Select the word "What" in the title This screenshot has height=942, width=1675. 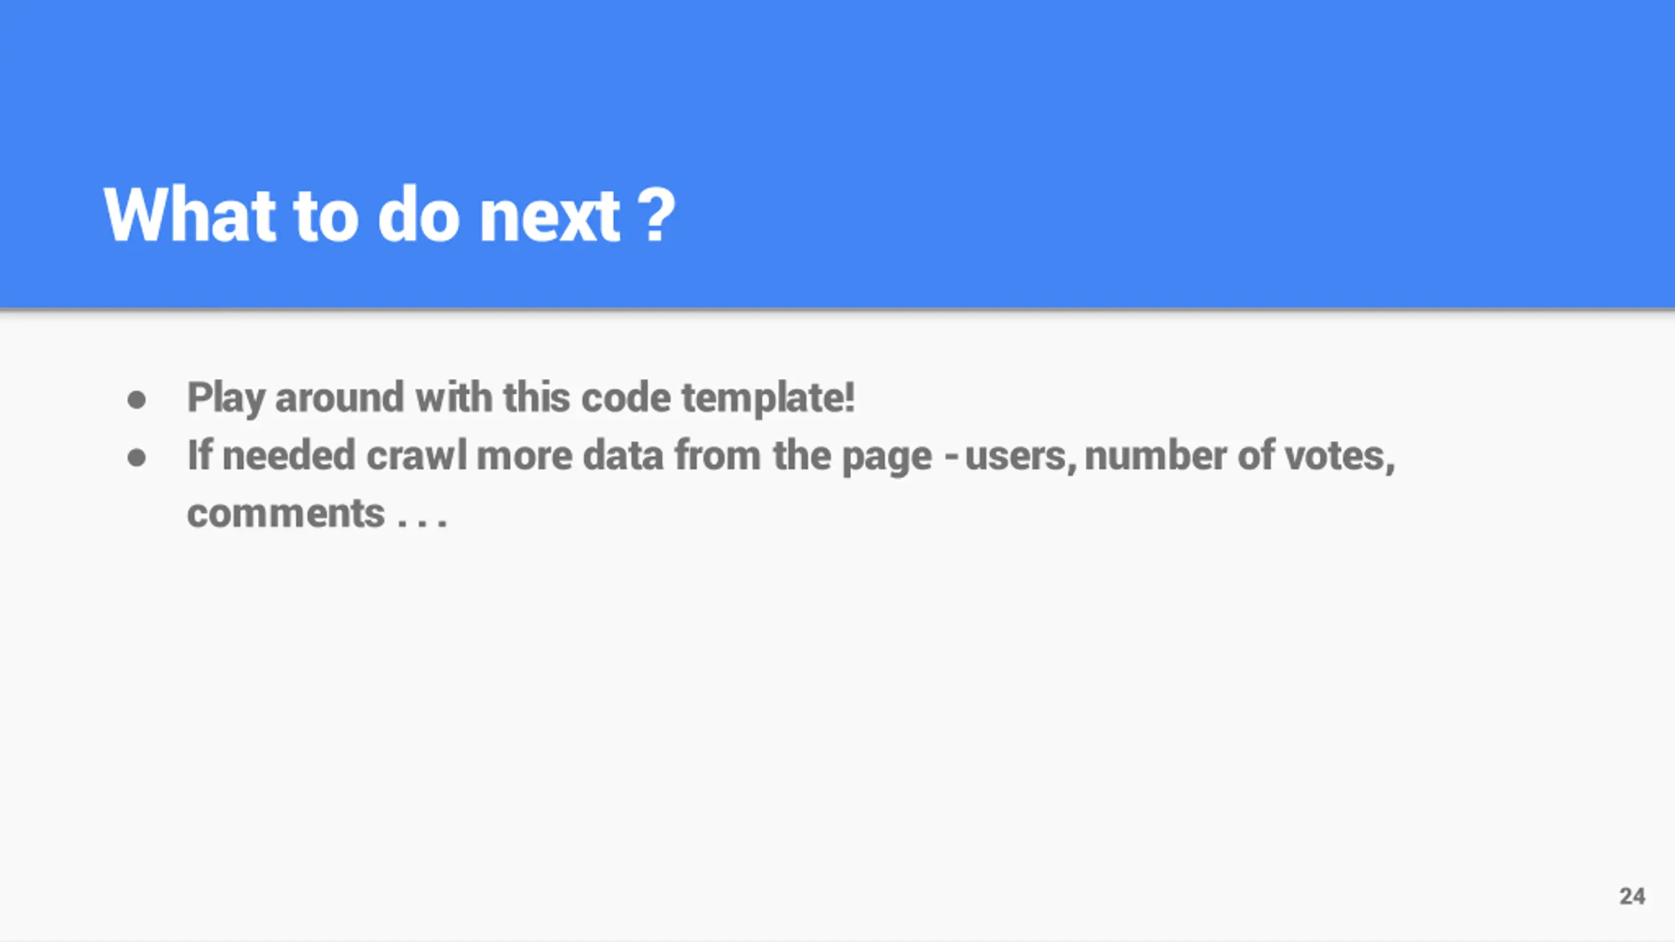[x=190, y=215]
